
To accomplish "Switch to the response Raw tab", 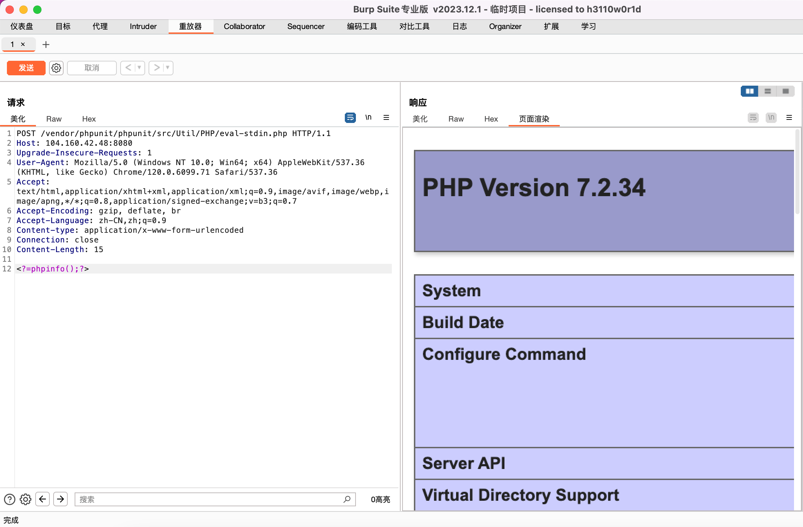I will coord(456,119).
